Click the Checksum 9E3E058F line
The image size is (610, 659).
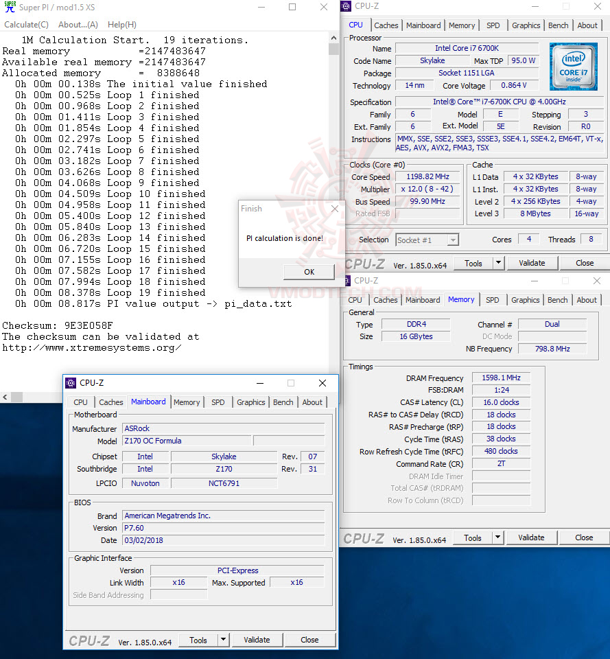[58, 325]
